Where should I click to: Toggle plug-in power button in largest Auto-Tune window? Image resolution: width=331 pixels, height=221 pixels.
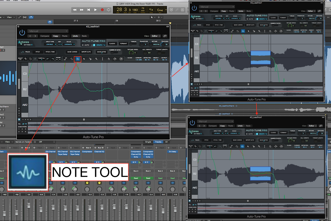point(22,33)
